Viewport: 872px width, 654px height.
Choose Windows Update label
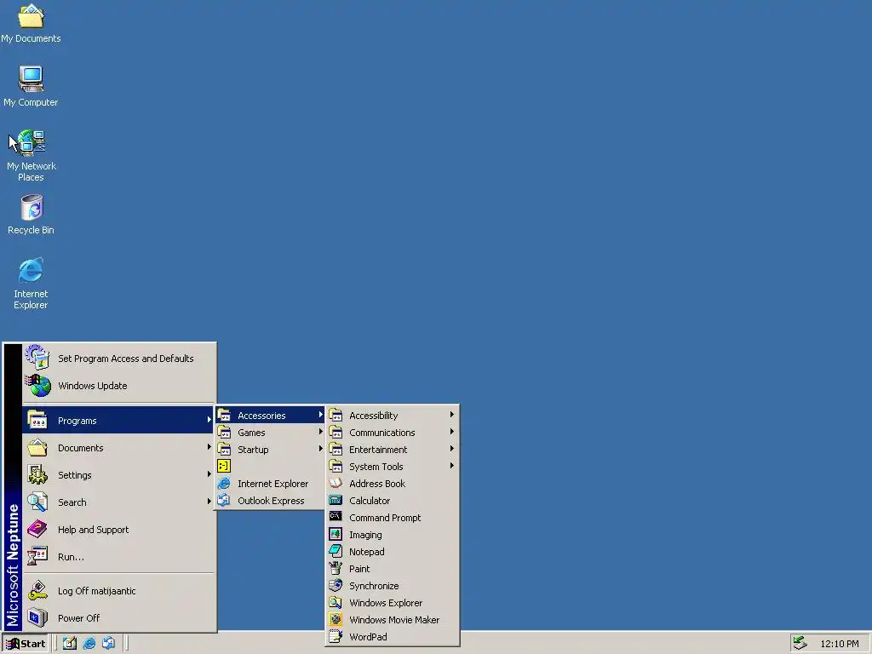92,386
